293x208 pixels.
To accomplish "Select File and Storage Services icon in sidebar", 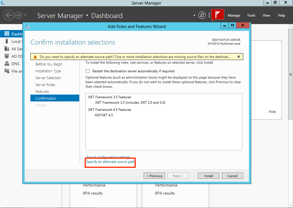I will point(7,71).
